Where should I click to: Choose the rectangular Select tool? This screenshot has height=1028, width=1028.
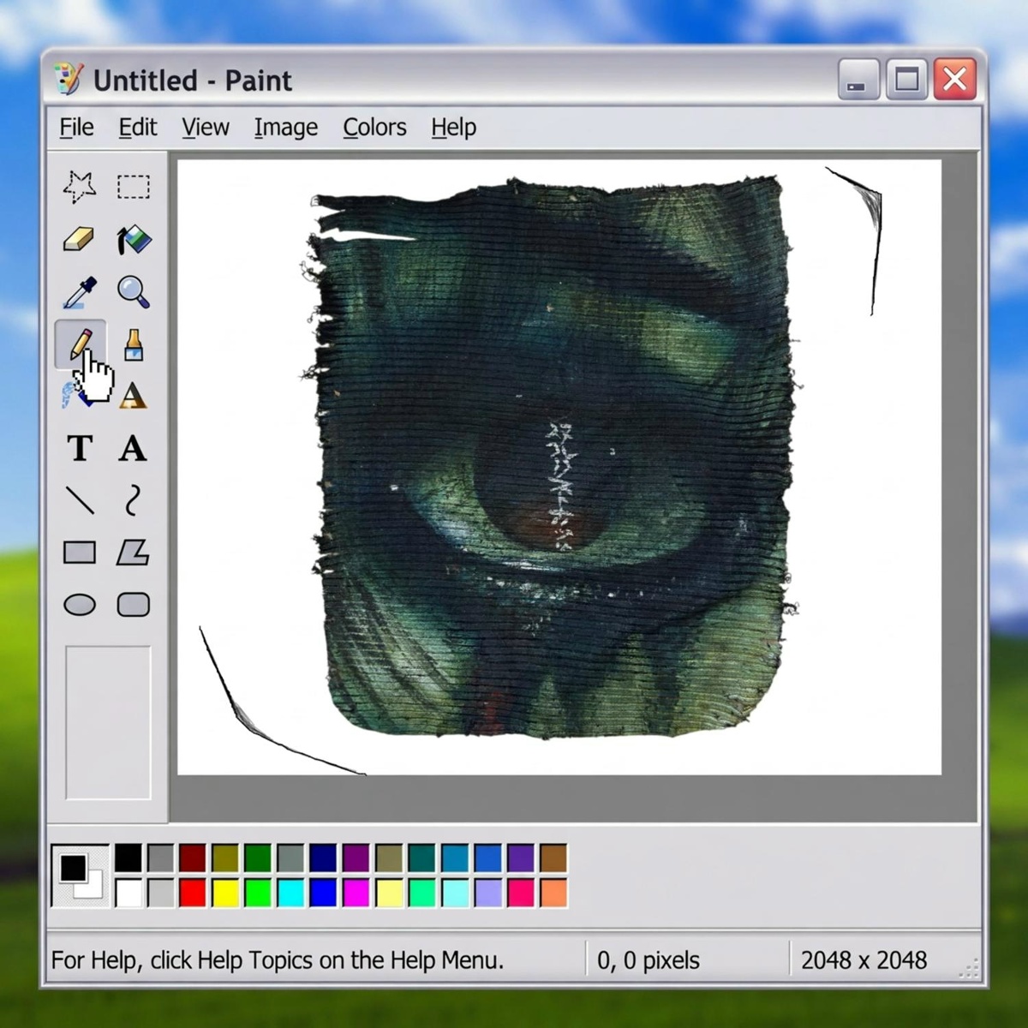(134, 186)
